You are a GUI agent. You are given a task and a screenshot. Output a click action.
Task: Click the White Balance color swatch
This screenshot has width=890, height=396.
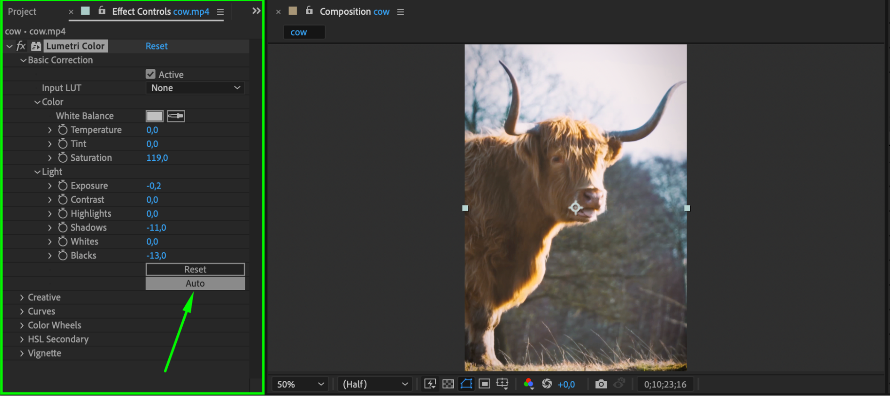(154, 116)
